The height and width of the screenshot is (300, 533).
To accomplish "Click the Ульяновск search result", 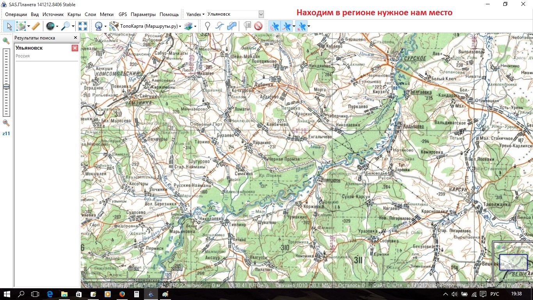I will [x=29, y=48].
